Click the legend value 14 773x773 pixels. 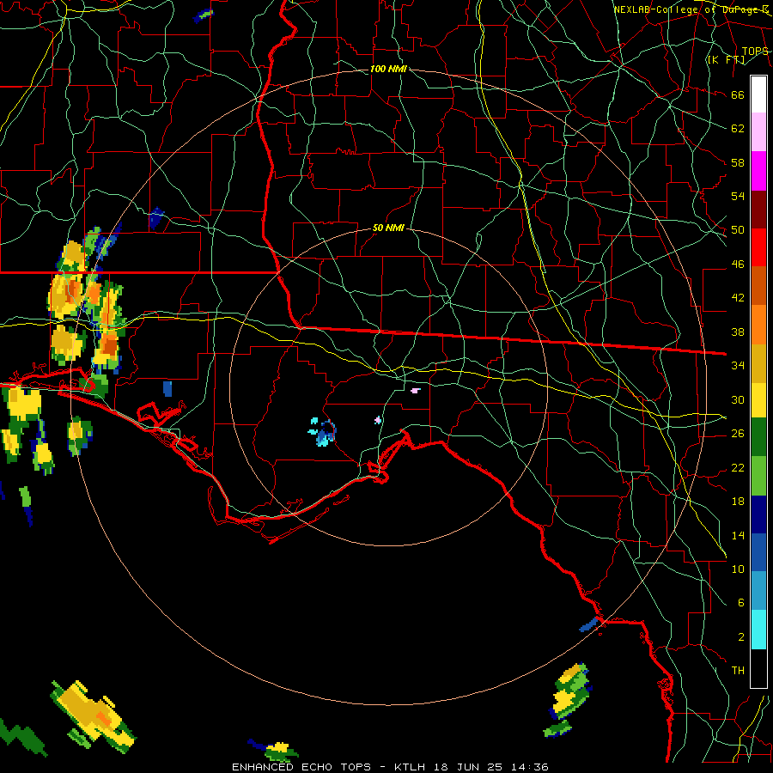pos(738,535)
